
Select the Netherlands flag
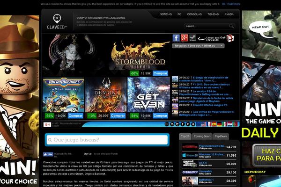(230, 124)
